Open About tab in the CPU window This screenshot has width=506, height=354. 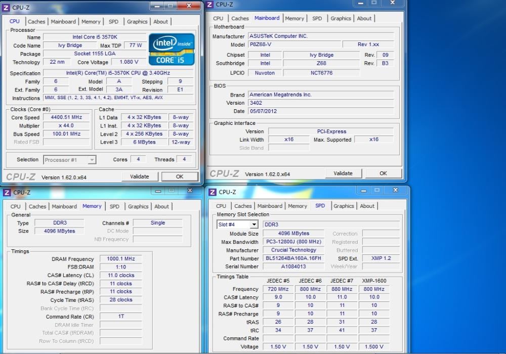pyautogui.click(x=161, y=22)
